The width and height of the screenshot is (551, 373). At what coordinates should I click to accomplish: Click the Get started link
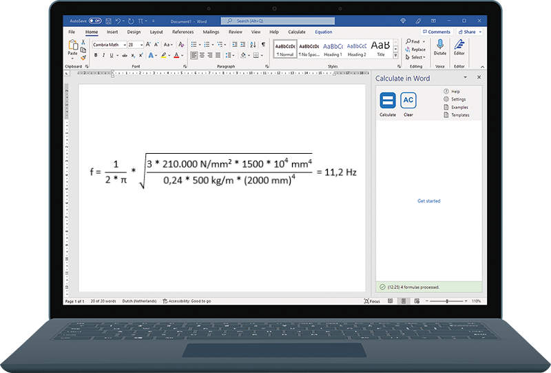pos(428,201)
